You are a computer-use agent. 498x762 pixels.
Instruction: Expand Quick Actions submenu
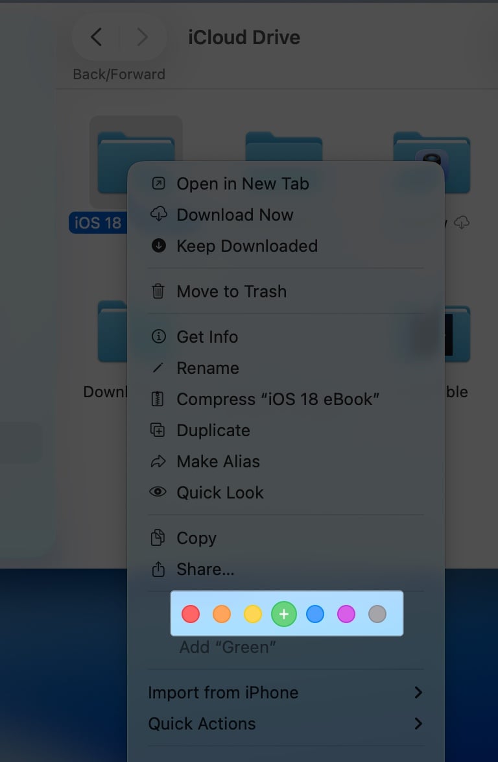286,724
